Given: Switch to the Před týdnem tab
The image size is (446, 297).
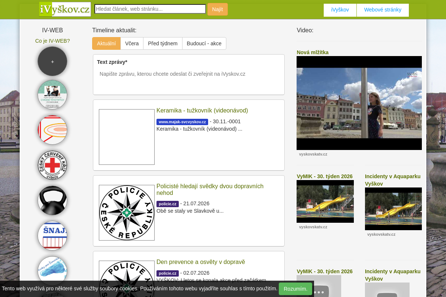Looking at the screenshot, I should coord(163,43).
